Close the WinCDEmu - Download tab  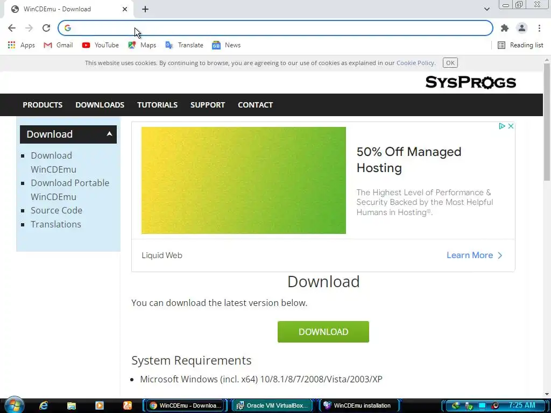click(125, 9)
